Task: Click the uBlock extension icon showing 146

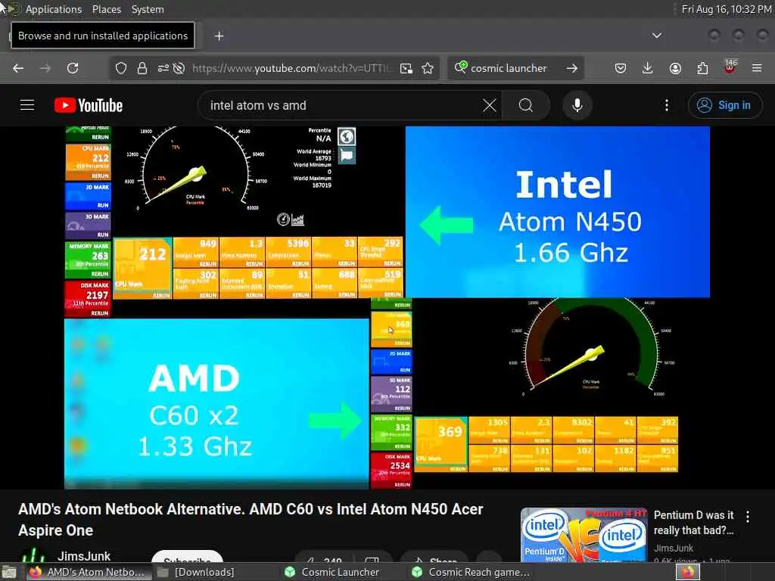Action: [x=730, y=67]
